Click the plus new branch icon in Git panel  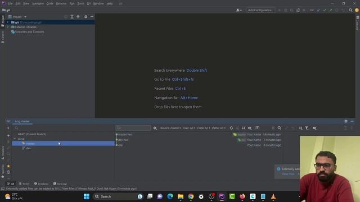click(x=8, y=136)
